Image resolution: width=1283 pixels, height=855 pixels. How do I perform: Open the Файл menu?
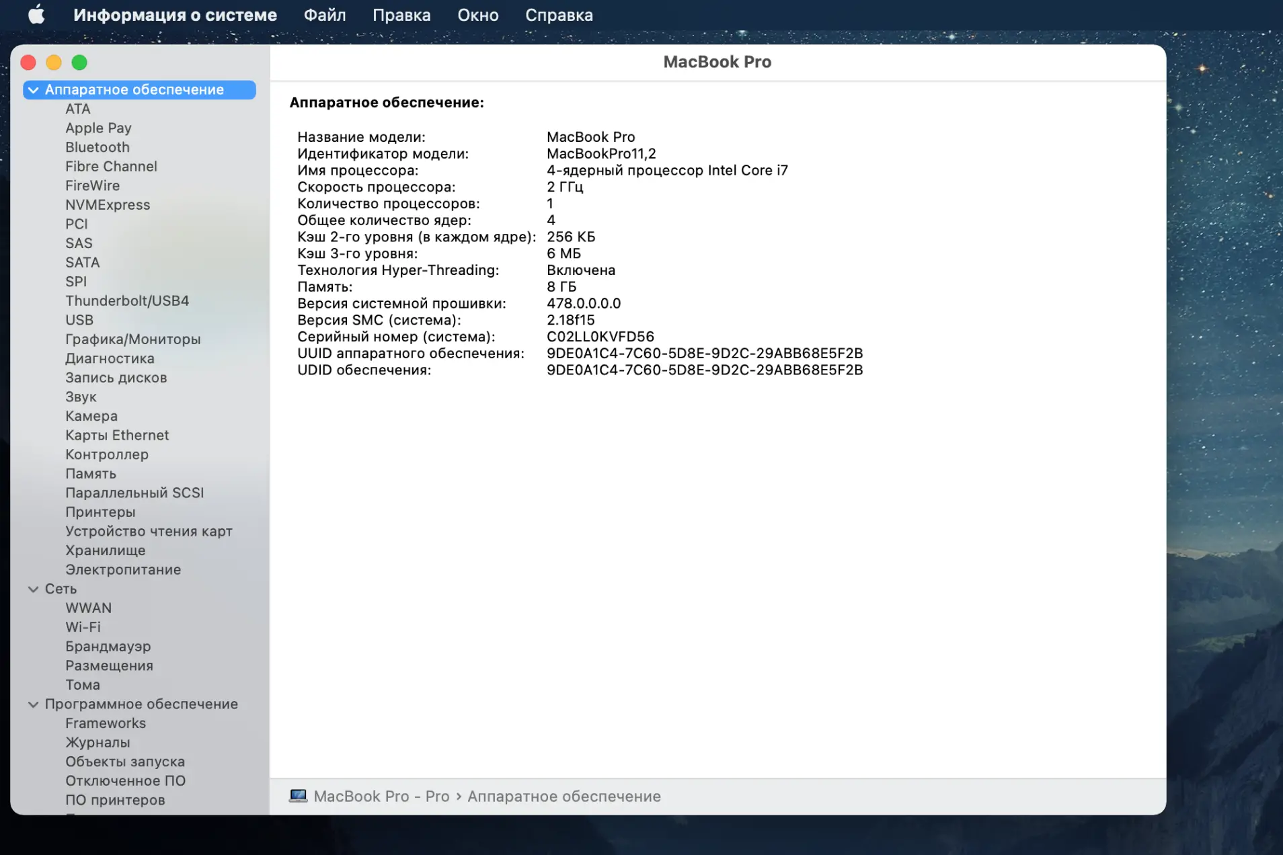click(324, 15)
